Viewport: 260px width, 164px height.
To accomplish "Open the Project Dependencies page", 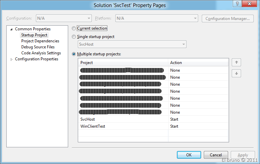I will point(40,41).
